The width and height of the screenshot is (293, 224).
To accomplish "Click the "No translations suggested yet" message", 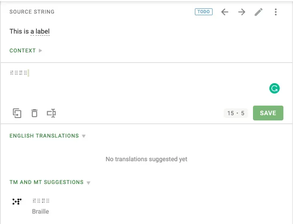I will 146,159.
